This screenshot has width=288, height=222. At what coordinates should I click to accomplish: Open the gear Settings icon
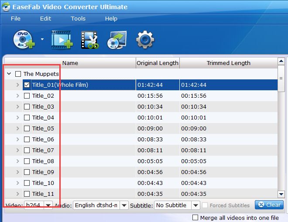(x=145, y=40)
